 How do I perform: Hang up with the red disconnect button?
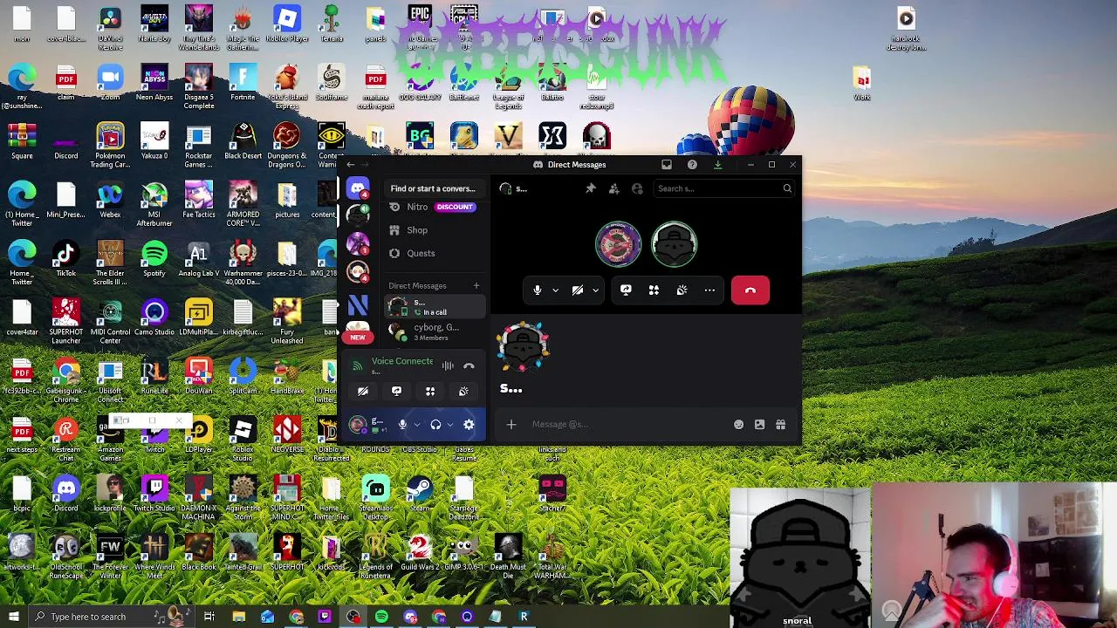tap(750, 290)
